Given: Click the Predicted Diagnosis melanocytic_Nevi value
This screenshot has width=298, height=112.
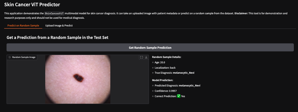Looking at the screenshot, I should pyautogui.click(x=190, y=86).
